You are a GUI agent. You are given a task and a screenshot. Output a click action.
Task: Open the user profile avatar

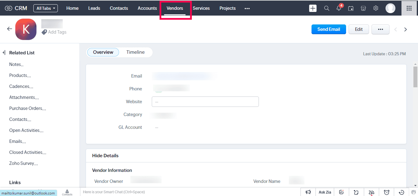tap(390, 8)
